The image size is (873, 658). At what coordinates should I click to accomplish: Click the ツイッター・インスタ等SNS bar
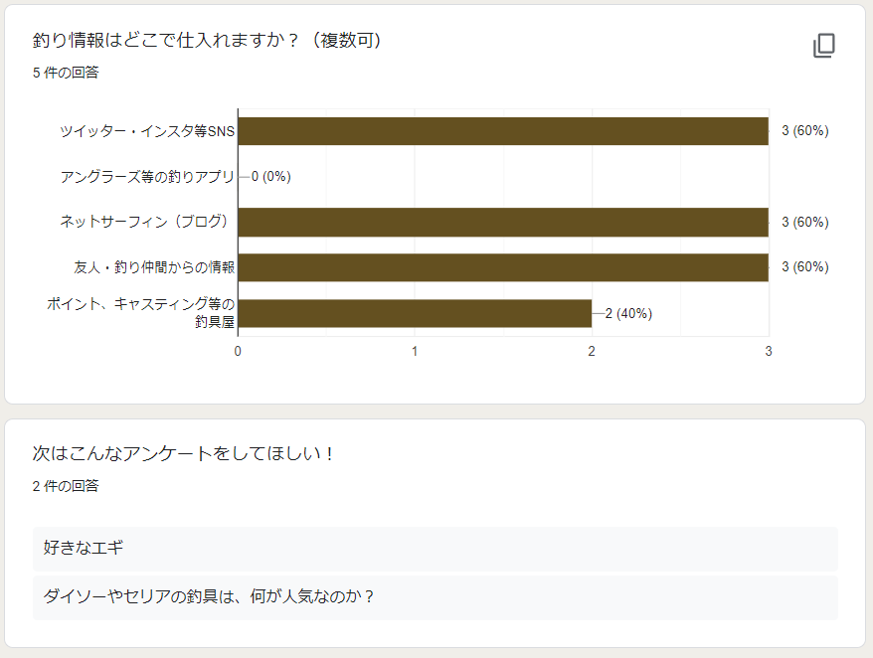pyautogui.click(x=502, y=131)
